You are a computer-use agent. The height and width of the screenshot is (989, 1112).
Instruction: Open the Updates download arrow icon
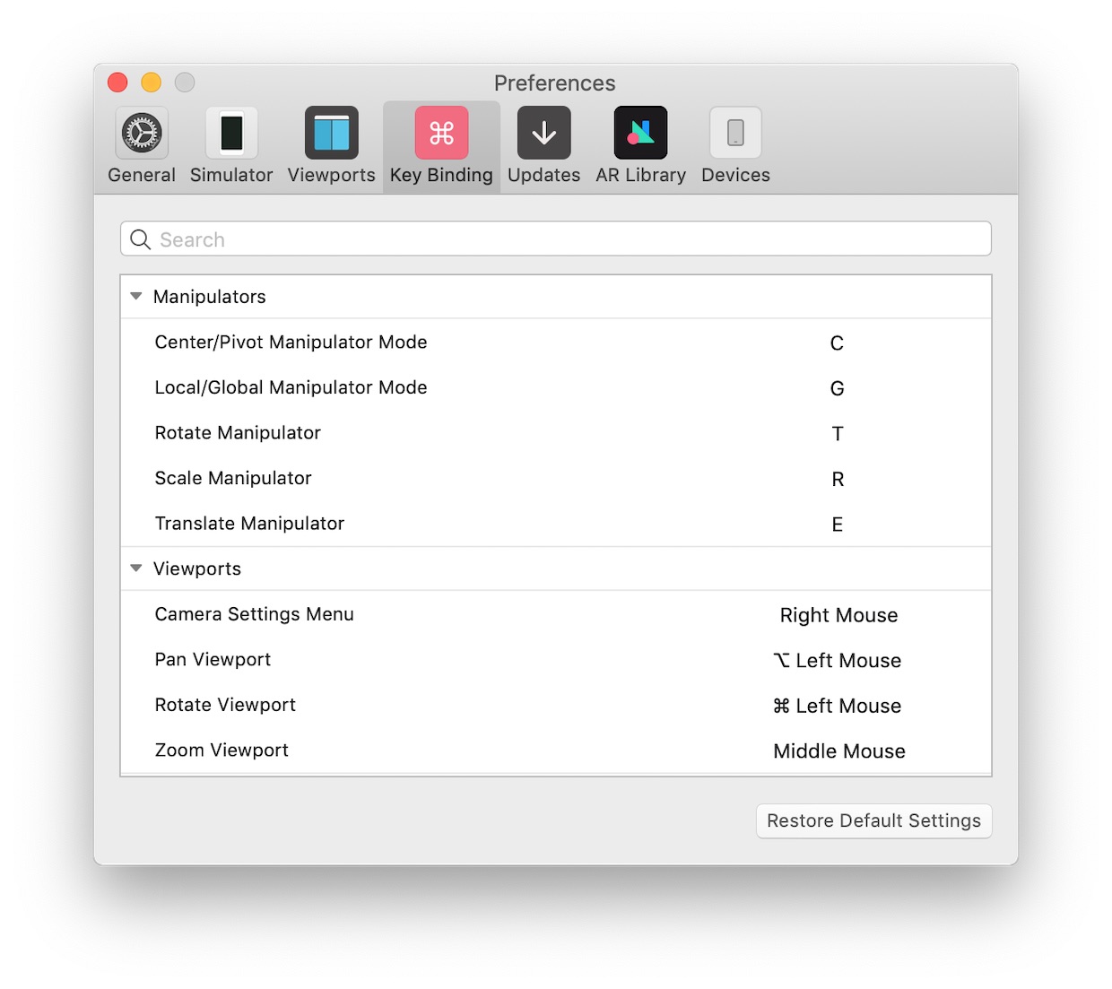pos(543,134)
